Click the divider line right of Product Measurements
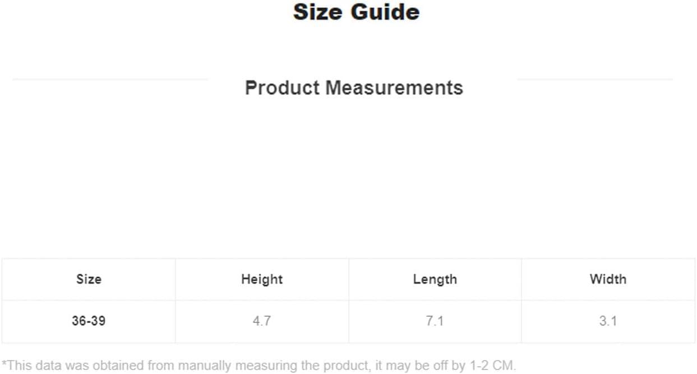This screenshot has height=374, width=697. [x=594, y=80]
